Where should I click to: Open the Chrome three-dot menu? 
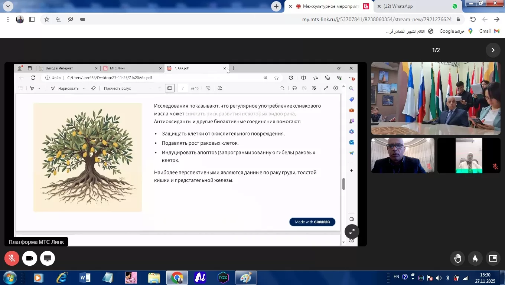[x=8, y=19]
